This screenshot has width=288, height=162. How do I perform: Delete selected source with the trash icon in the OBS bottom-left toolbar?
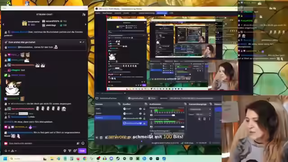point(101,137)
